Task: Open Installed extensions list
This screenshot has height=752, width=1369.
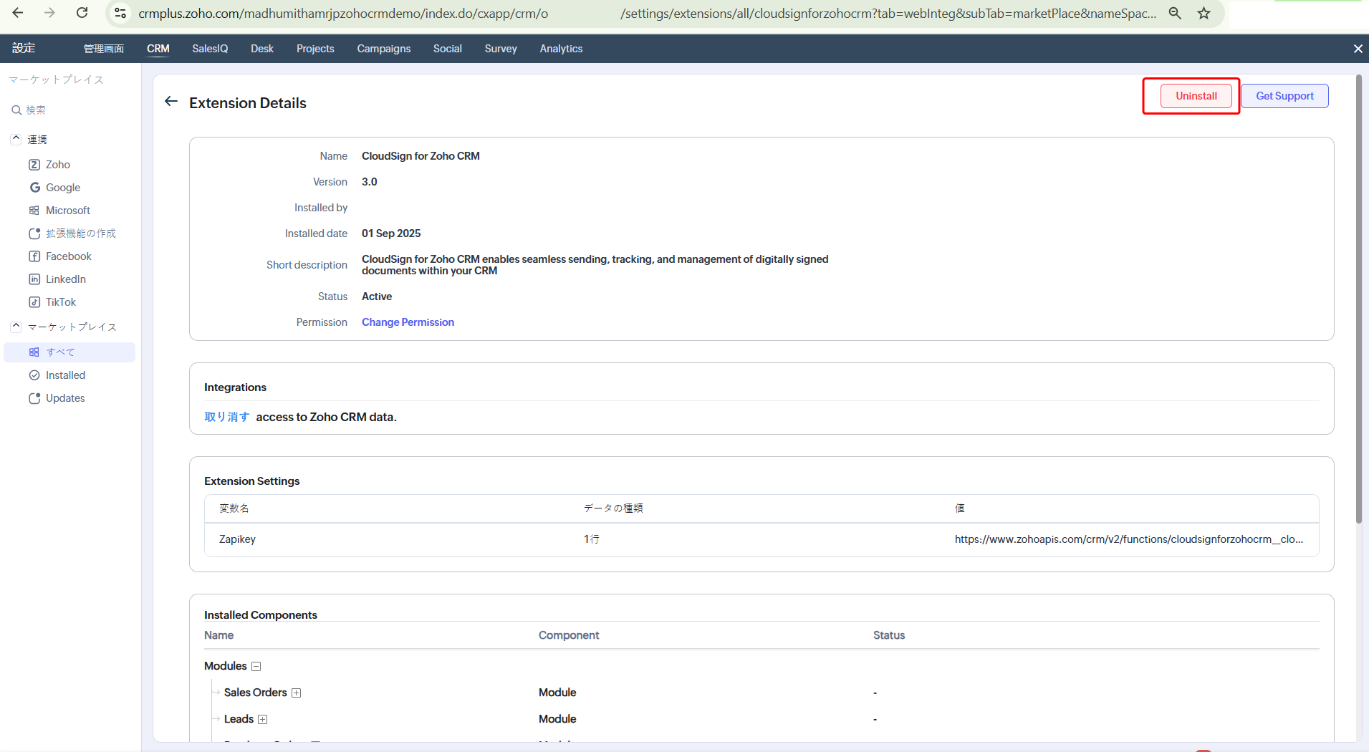Action: [65, 375]
